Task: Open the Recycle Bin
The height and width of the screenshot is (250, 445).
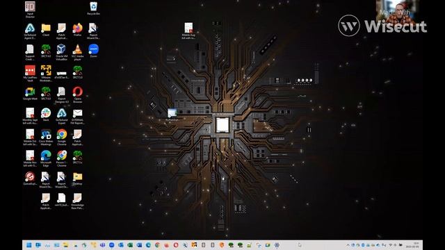Action: (x=93, y=8)
